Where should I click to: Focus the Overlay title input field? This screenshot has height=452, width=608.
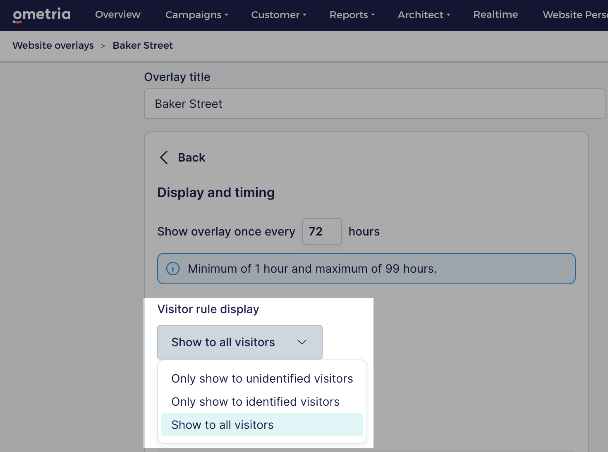[374, 104]
